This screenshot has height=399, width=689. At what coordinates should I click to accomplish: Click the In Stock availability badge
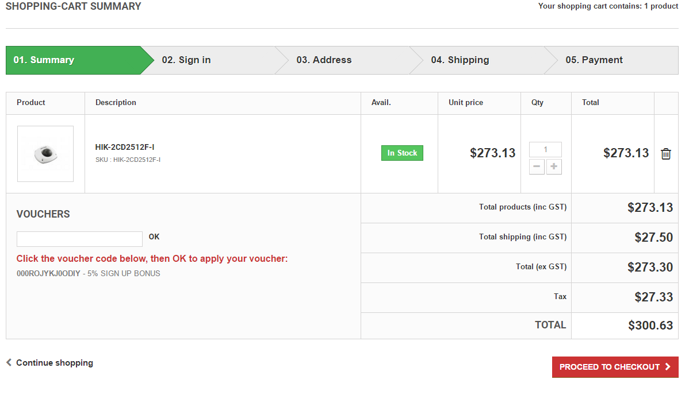402,153
